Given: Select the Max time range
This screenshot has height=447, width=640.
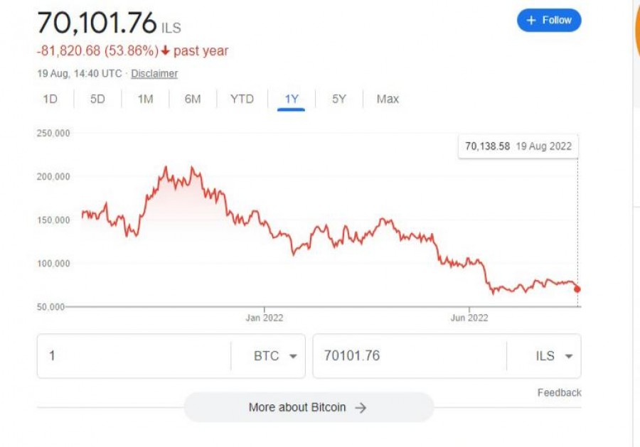Looking at the screenshot, I should (388, 99).
